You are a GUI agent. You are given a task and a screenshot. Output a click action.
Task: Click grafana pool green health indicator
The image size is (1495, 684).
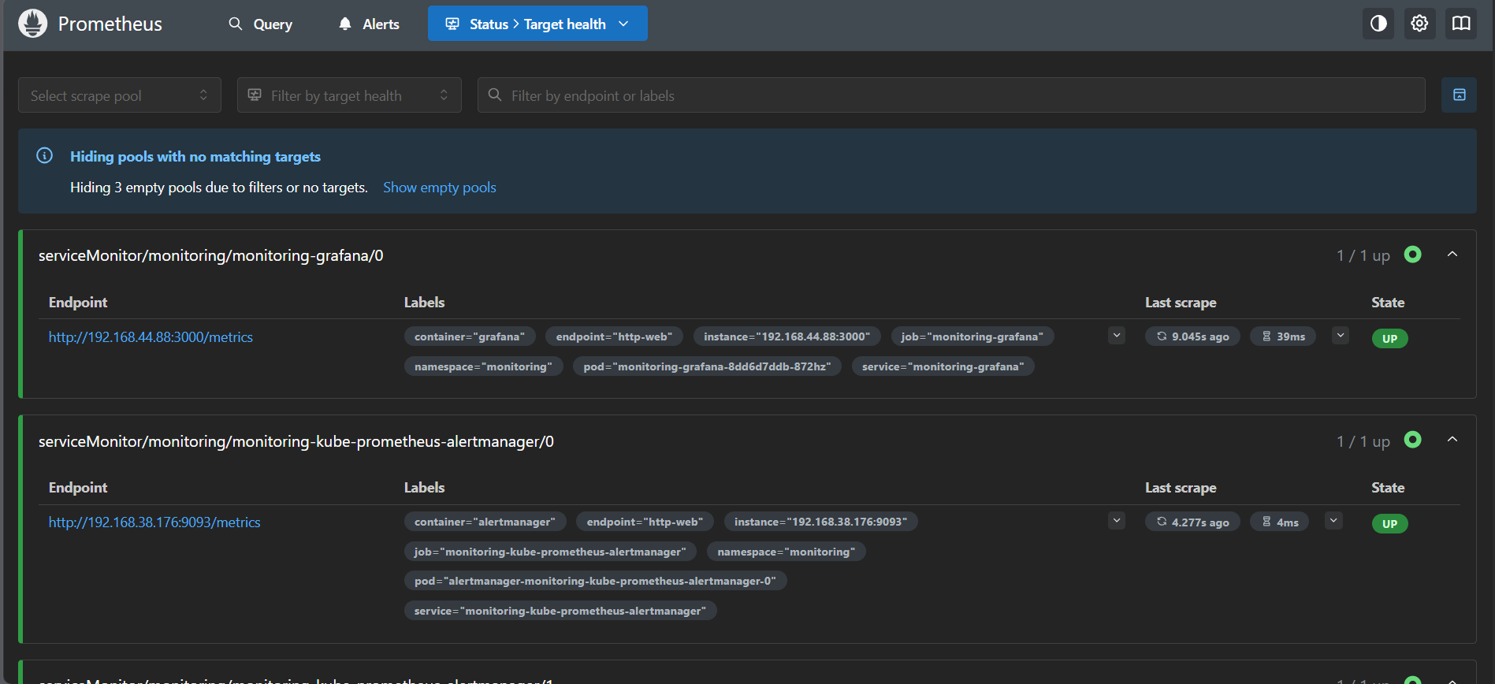click(1413, 255)
